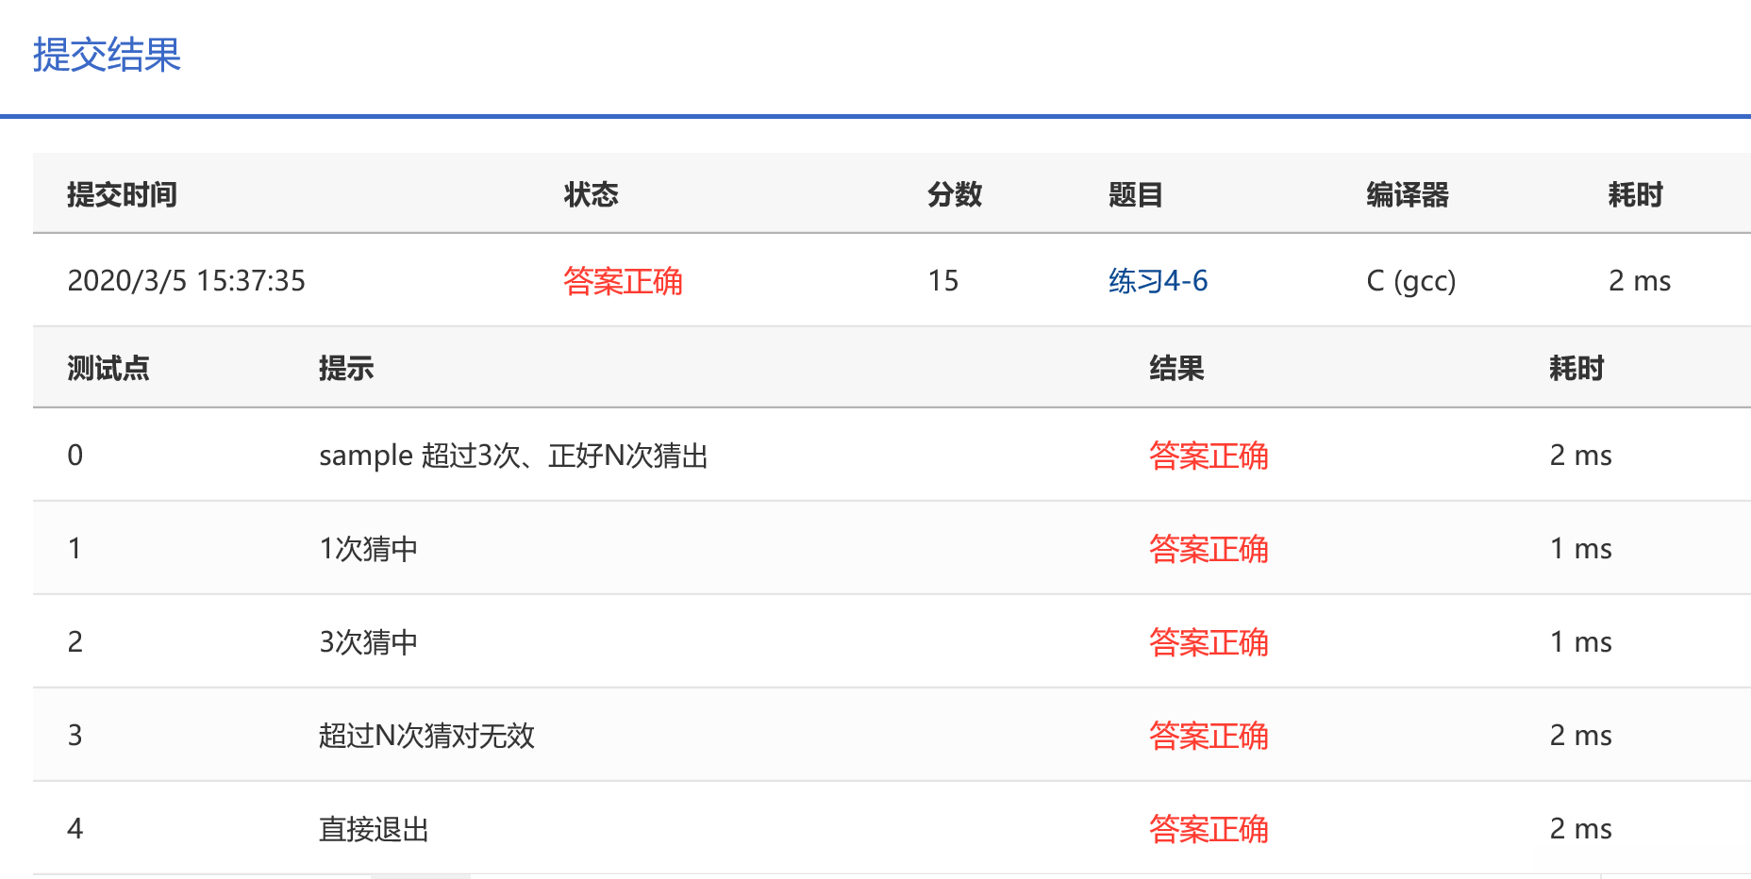Select the submission time 2020/3/5 15:37:35
The height and width of the screenshot is (879, 1751).
coord(186,281)
